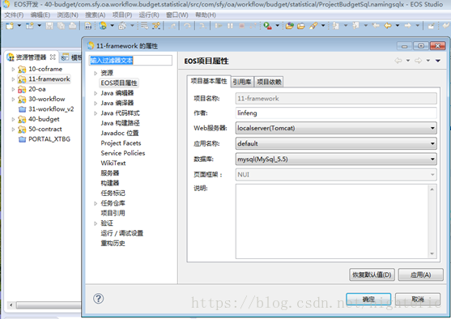Click the 应用(A) button
Screen dimensions: 451x319
(420, 274)
